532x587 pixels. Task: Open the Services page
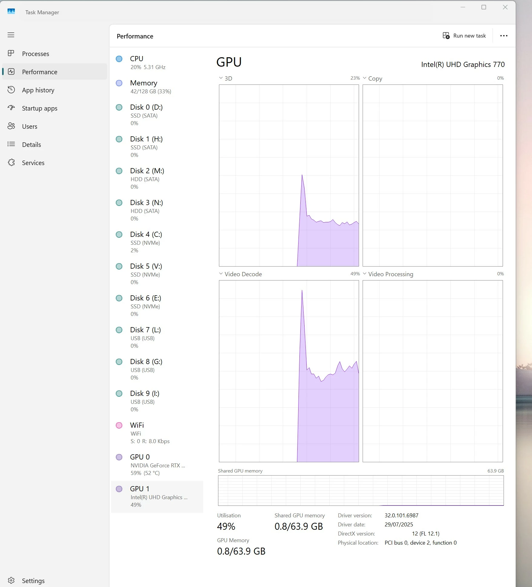tap(54, 163)
